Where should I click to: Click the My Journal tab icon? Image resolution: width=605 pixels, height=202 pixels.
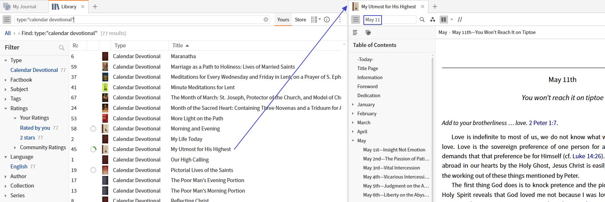tap(7, 7)
